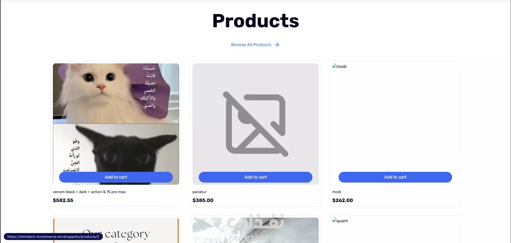Click the modi product name below the card
Screen dimensions: 511x243
[337, 192]
